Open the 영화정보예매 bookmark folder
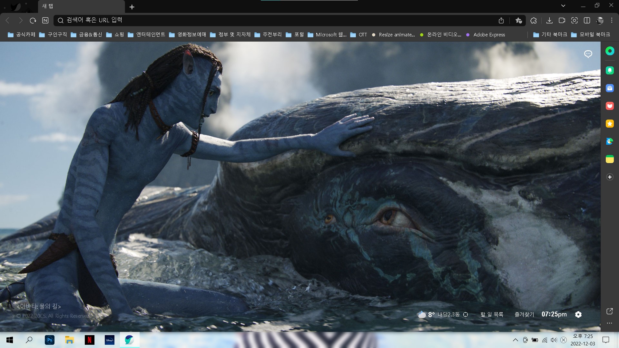 [x=188, y=34]
